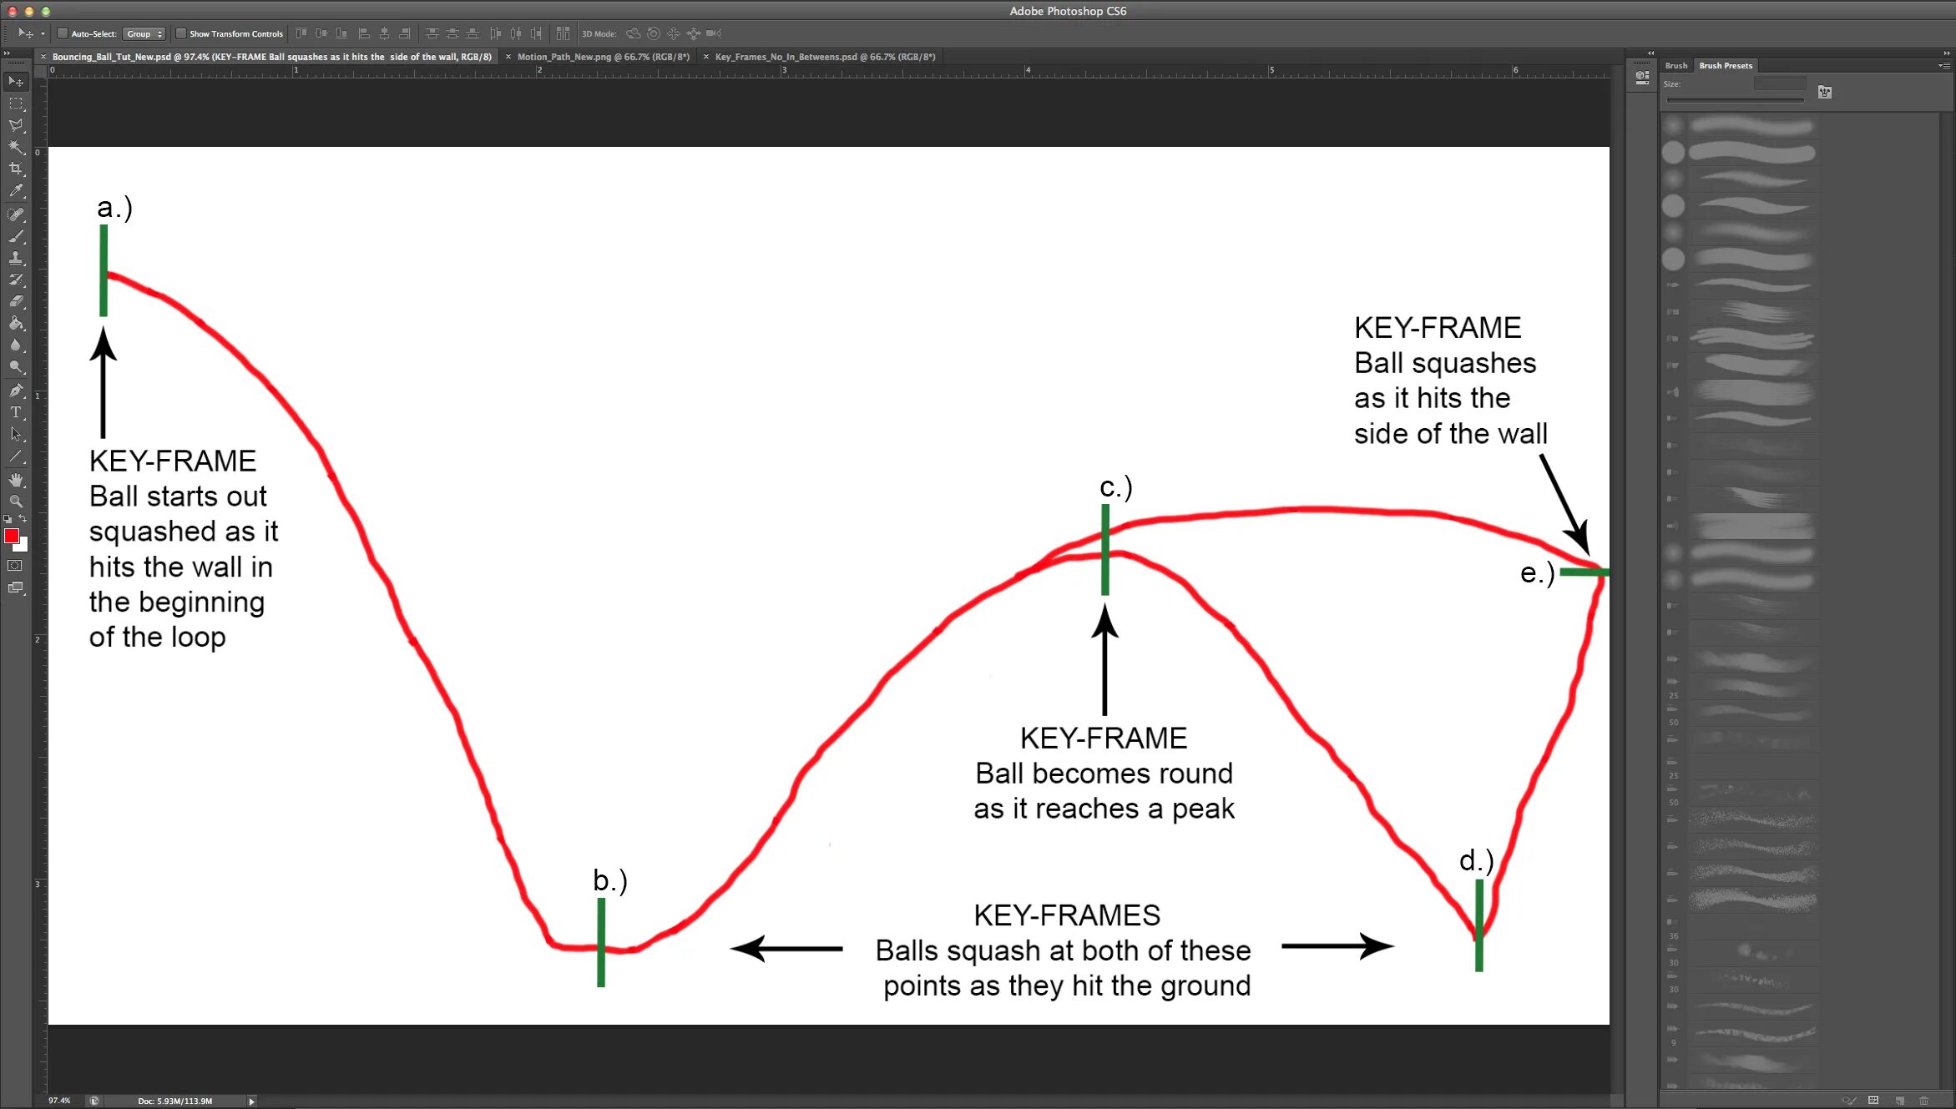Click the red foreground color swatch
Image resolution: width=1956 pixels, height=1109 pixels.
click(x=12, y=537)
